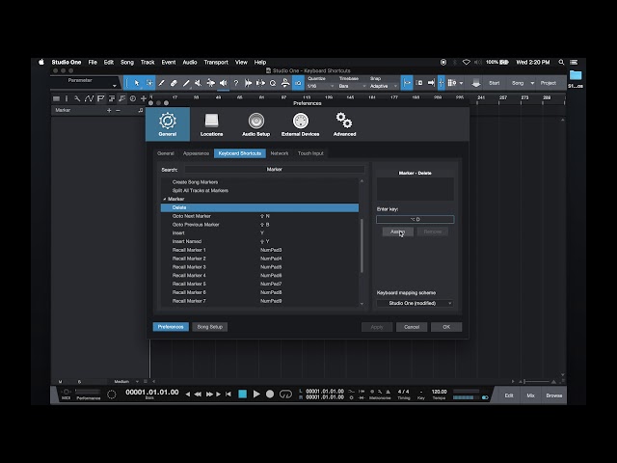
Task: Open the Quantize value dropdown
Action: (x=320, y=86)
